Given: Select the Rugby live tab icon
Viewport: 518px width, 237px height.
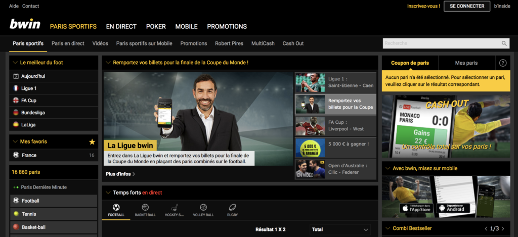Looking at the screenshot, I should (232, 207).
